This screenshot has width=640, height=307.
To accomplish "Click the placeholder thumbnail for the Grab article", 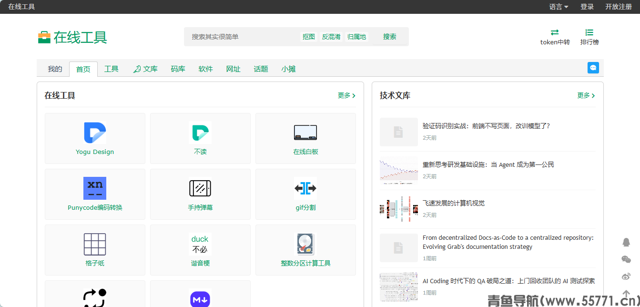I will (x=399, y=248).
